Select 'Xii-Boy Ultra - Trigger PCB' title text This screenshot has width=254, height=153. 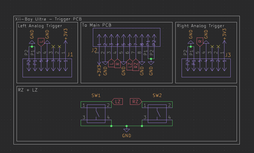click(x=49, y=19)
